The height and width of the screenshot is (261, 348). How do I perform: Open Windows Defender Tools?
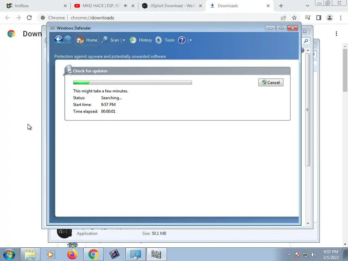(165, 40)
